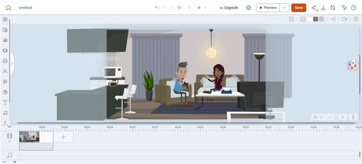This screenshot has height=164, width=362.
Task: Click the download icon
Action: point(324,8)
